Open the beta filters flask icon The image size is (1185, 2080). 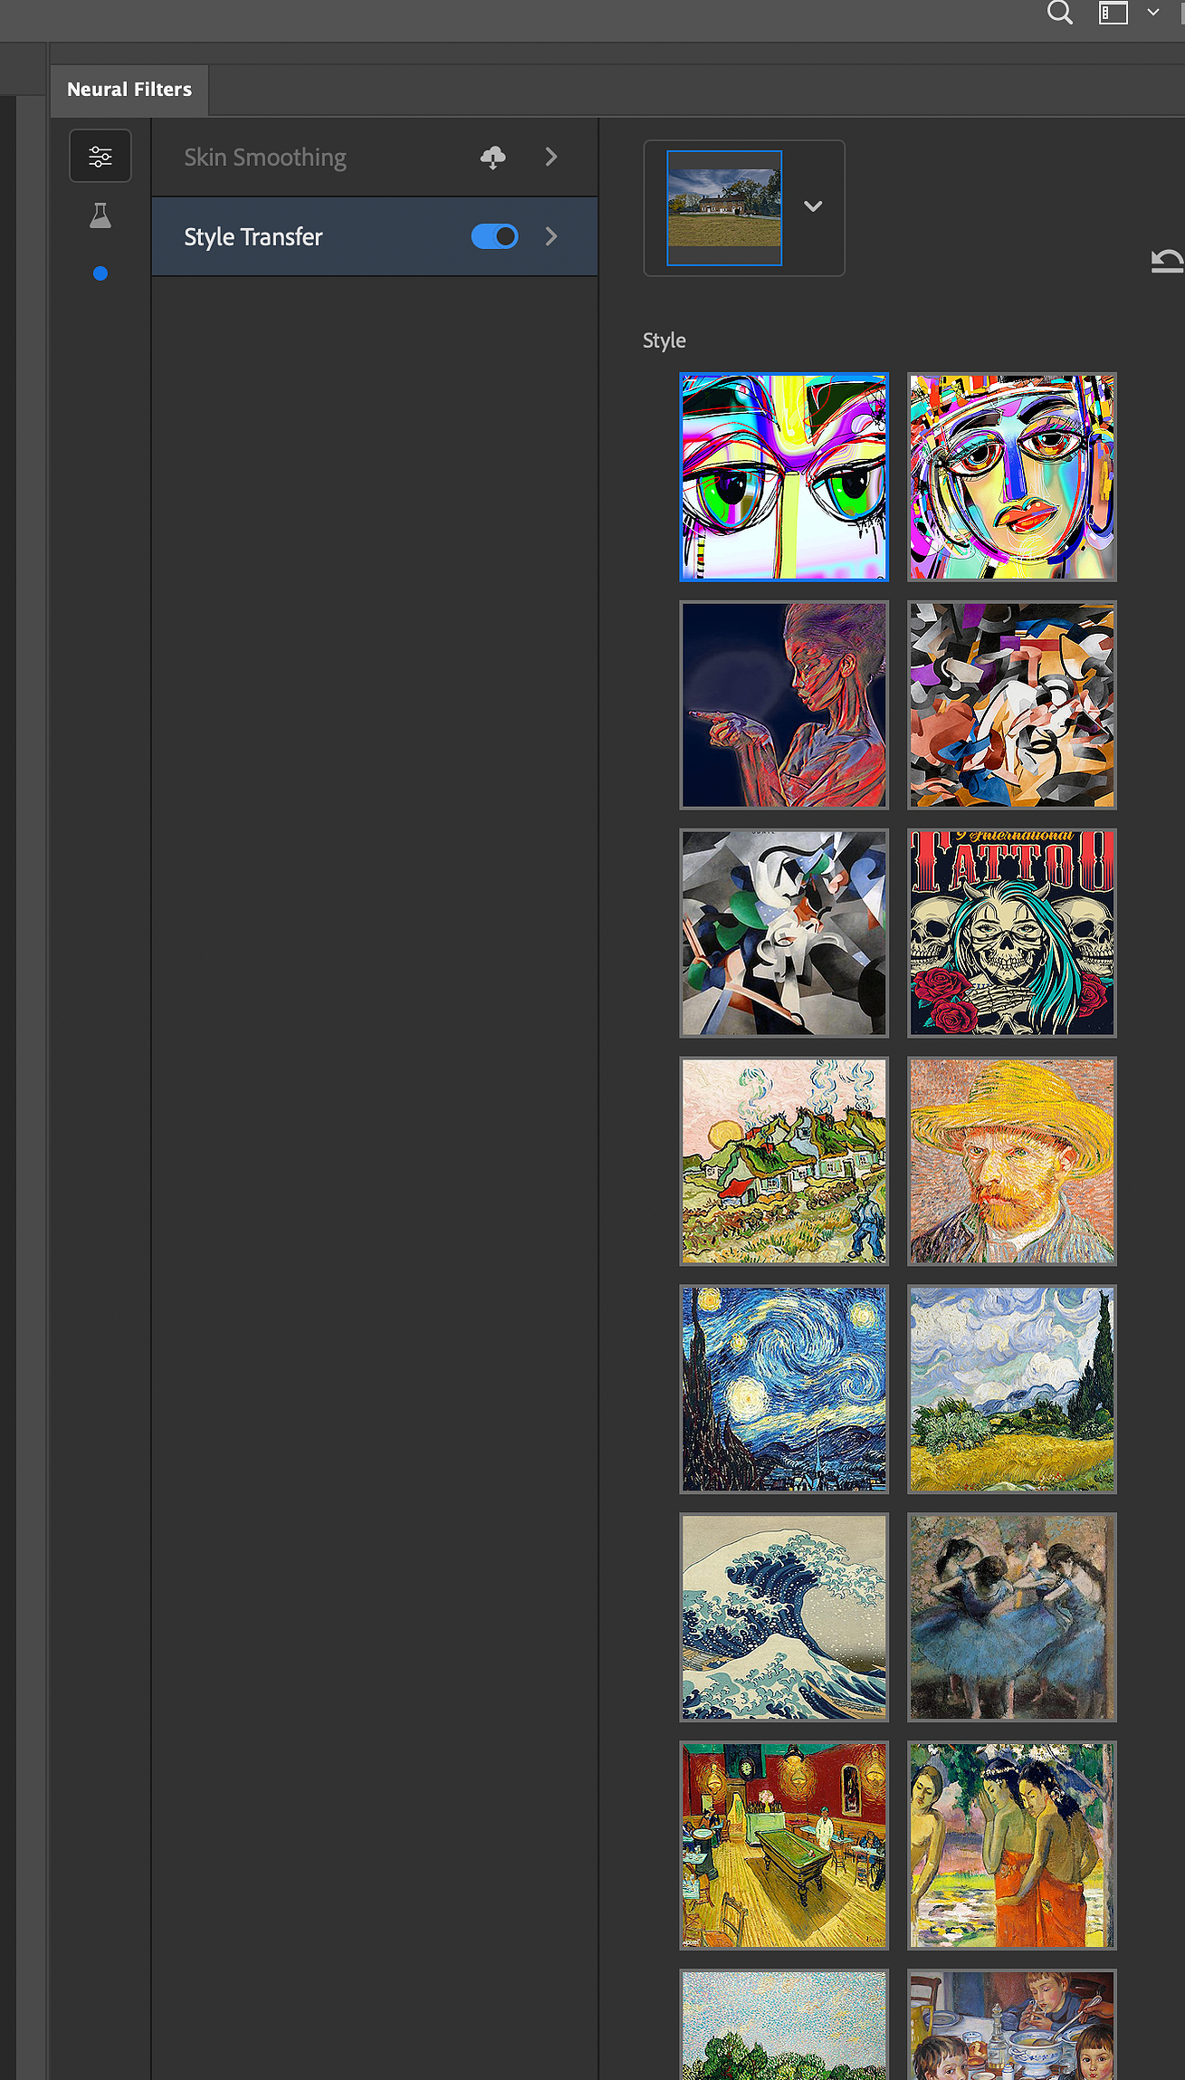[x=100, y=216]
